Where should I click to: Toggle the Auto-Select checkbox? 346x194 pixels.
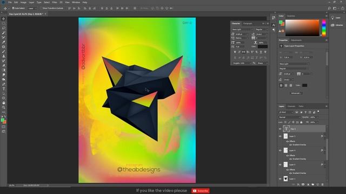coord(13,8)
